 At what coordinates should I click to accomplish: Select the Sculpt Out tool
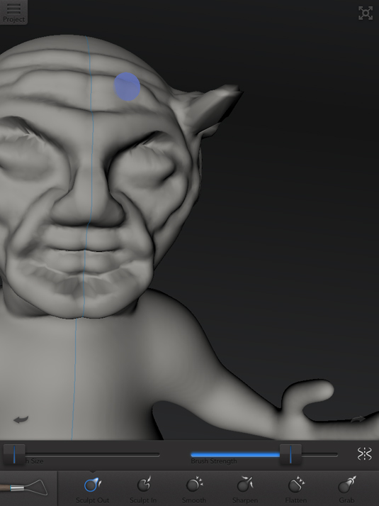(x=92, y=490)
